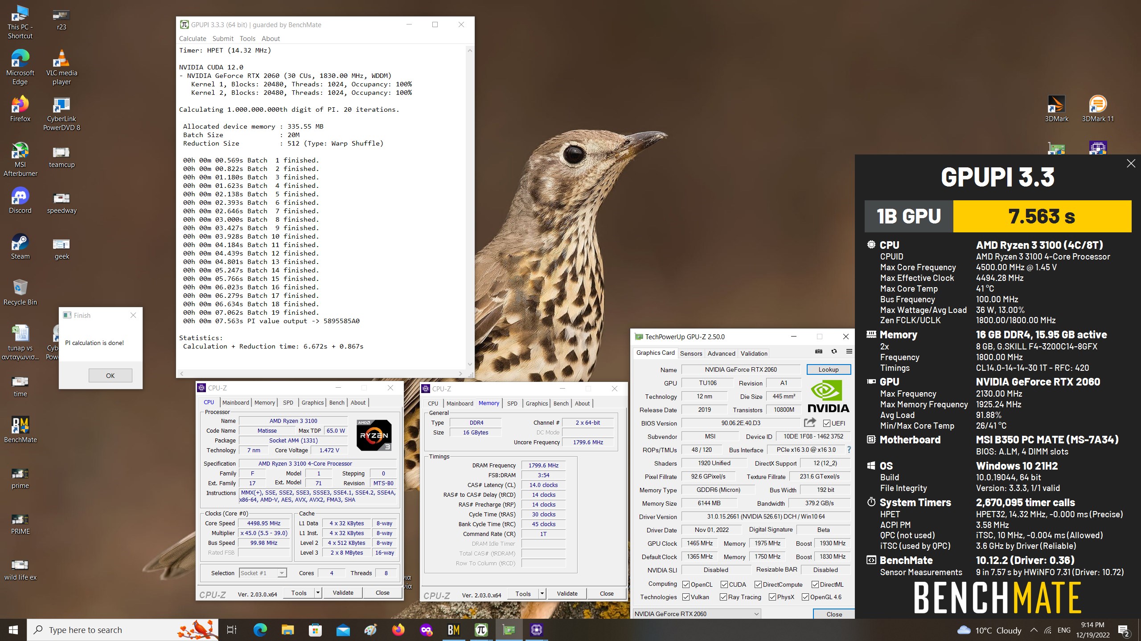This screenshot has width=1141, height=641.
Task: Switch to Mainboard tab in left CPU-Z
Action: click(236, 402)
